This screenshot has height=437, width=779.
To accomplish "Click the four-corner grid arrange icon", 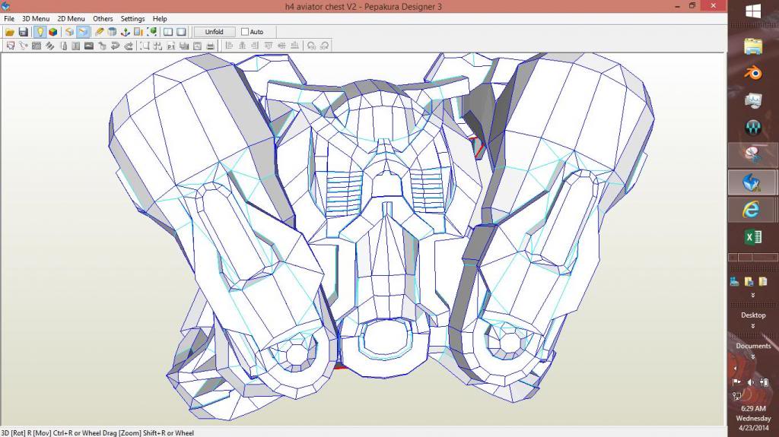I will point(158,46).
